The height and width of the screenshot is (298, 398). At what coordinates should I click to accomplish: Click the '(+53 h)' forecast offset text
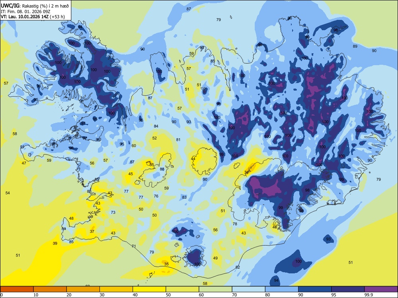coord(57,17)
